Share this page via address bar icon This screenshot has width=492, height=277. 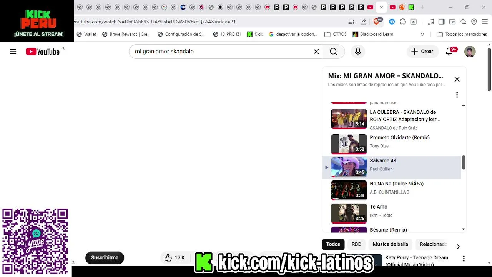click(x=363, y=22)
